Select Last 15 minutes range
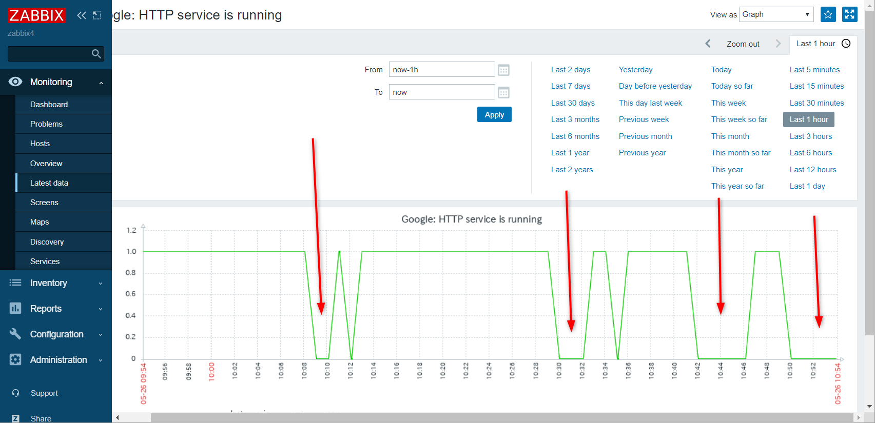 tap(817, 86)
